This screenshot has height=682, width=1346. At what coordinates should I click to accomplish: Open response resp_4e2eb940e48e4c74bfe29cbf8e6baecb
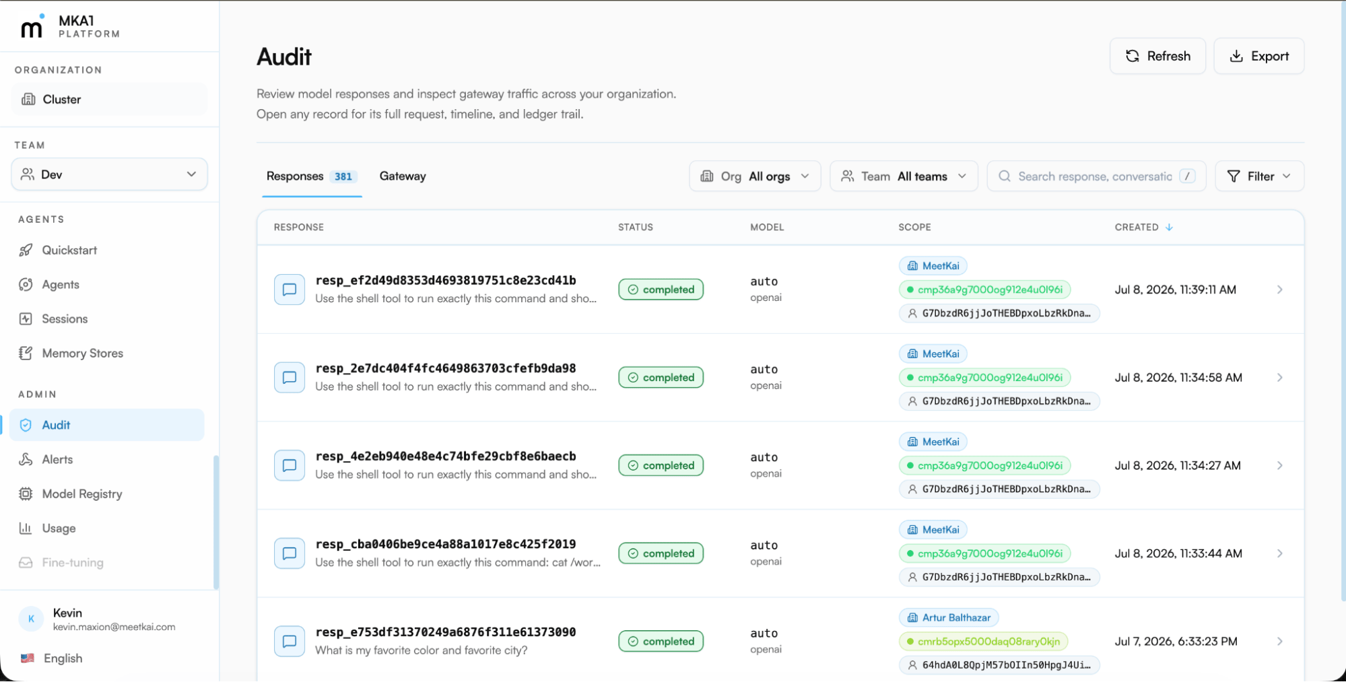(446, 456)
